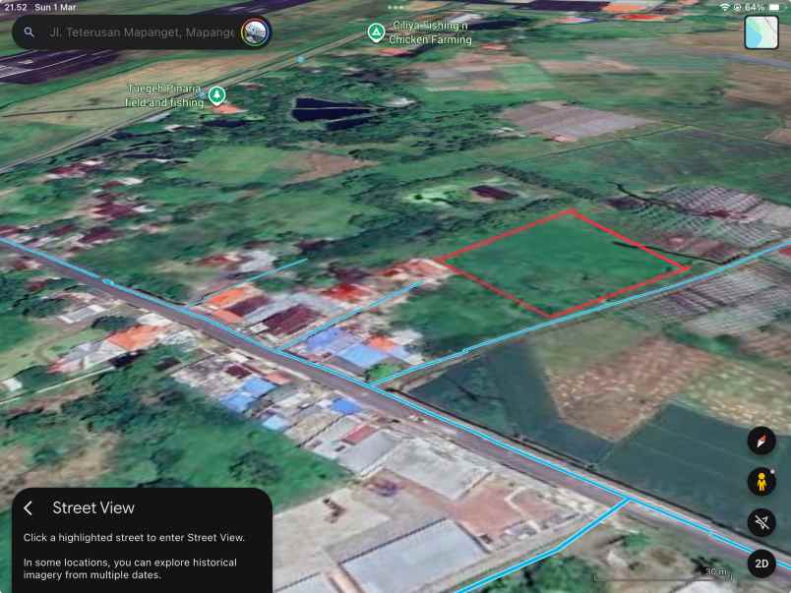Tap the clock showing 21.52

(18, 5)
